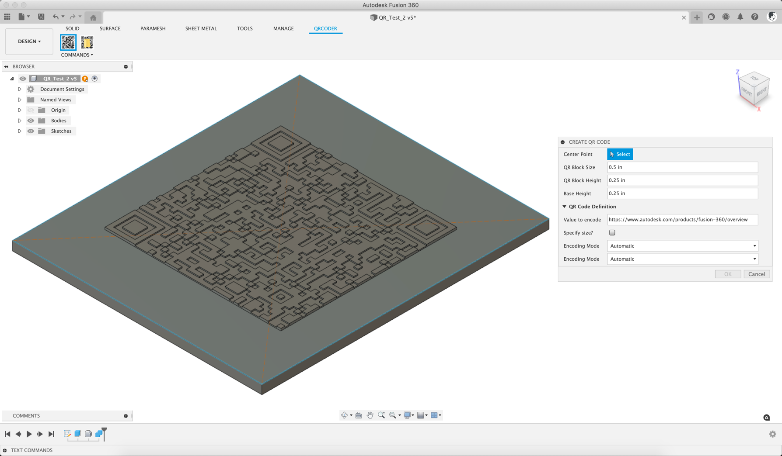This screenshot has height=456, width=782.
Task: Hide the Bodies folder visibility eye
Action: click(31, 120)
